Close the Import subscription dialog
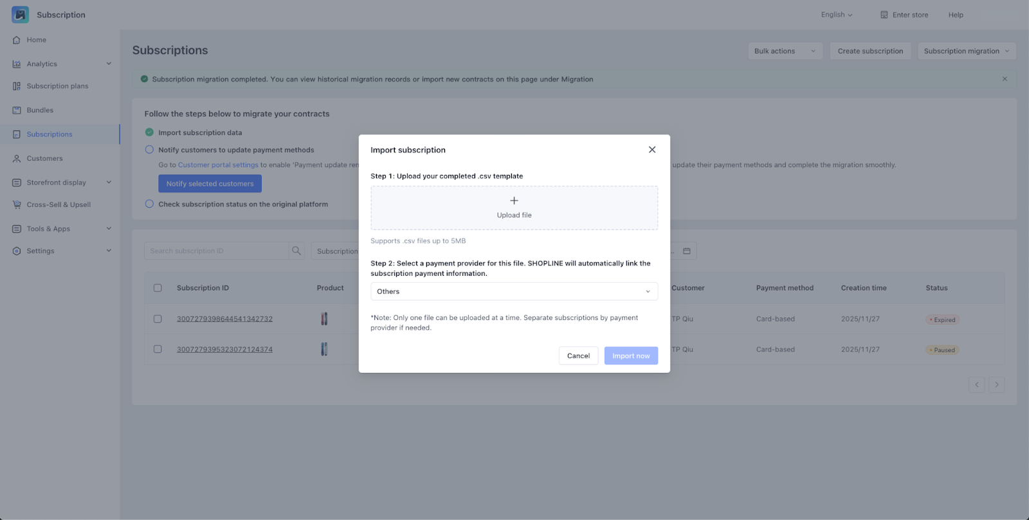1029x520 pixels. pyautogui.click(x=652, y=150)
